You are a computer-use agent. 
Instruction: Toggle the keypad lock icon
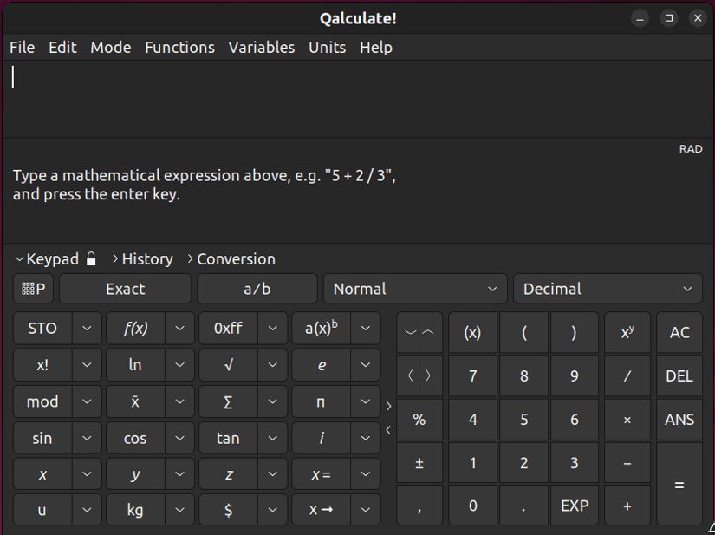pos(91,259)
